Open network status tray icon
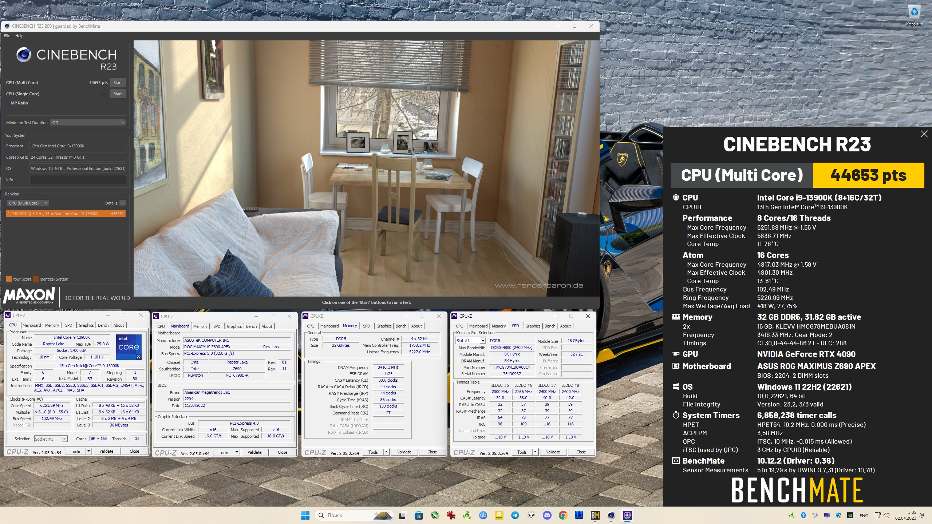The height and width of the screenshot is (524, 932). click(877, 515)
